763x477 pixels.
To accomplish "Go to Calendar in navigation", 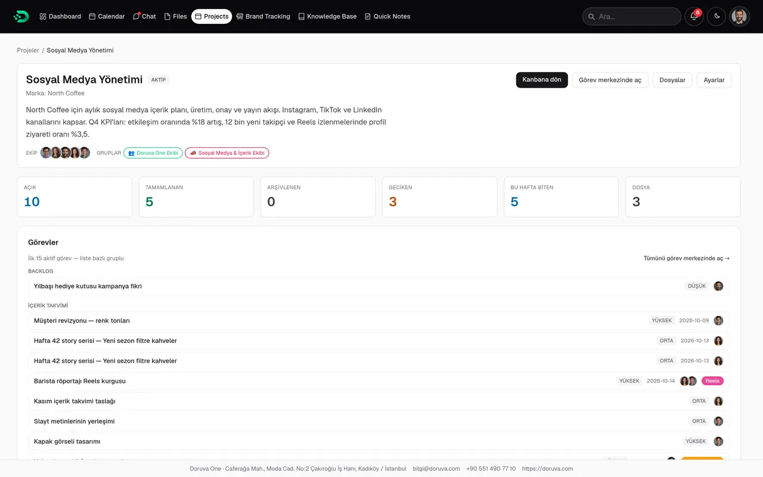I will point(107,16).
